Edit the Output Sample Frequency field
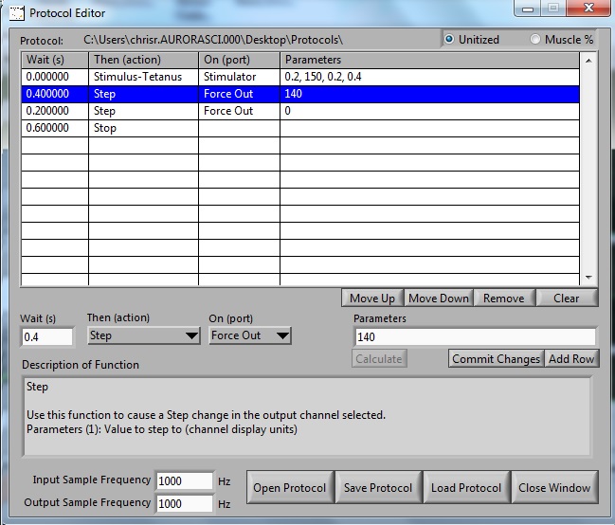Image resolution: width=615 pixels, height=525 pixels. point(185,503)
